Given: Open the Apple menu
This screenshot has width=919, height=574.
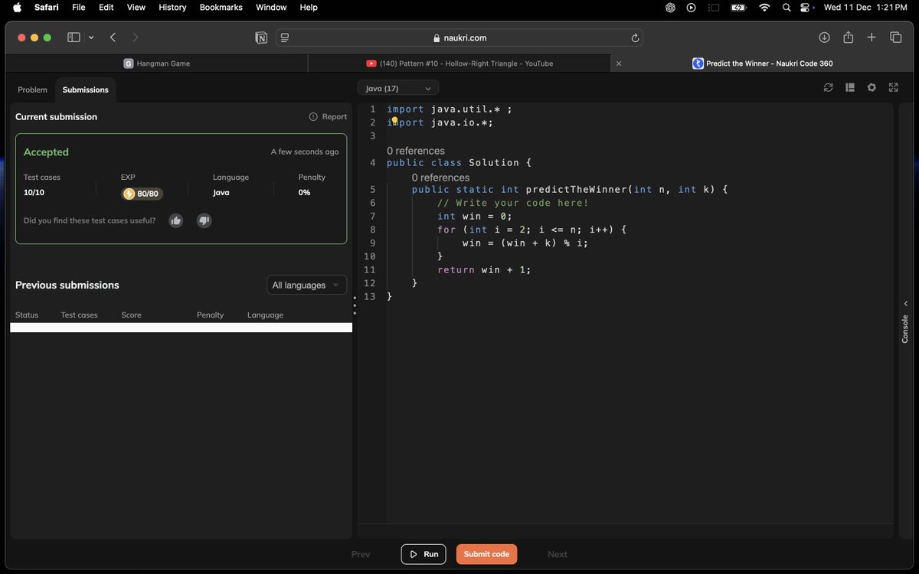Looking at the screenshot, I should coord(18,8).
